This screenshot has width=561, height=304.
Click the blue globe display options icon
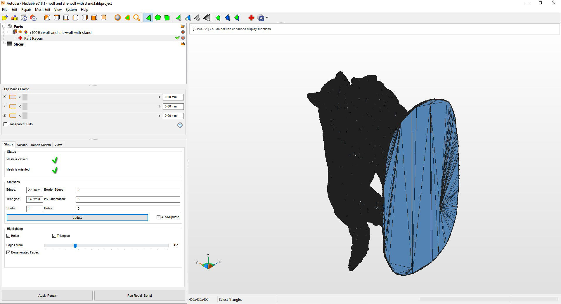coord(261,18)
